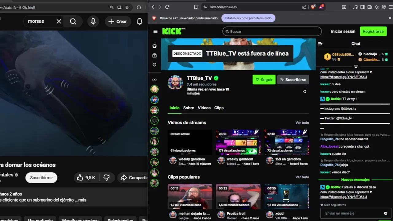Click the Kick 'Buscar' search field

pyautogui.click(x=272, y=31)
